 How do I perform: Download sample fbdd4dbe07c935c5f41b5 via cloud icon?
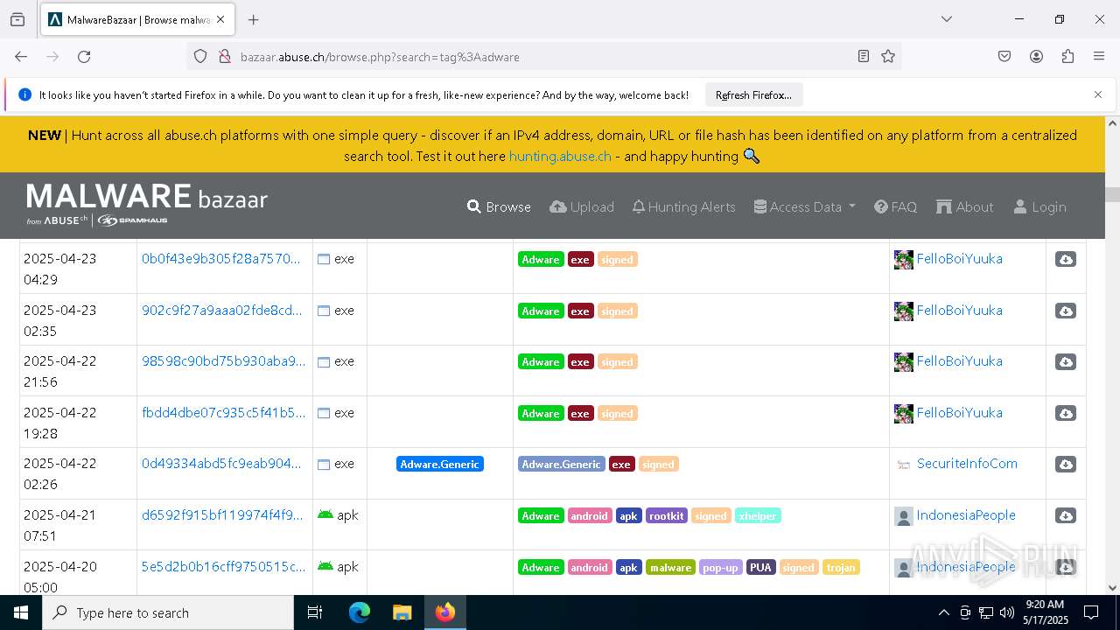[x=1065, y=414]
